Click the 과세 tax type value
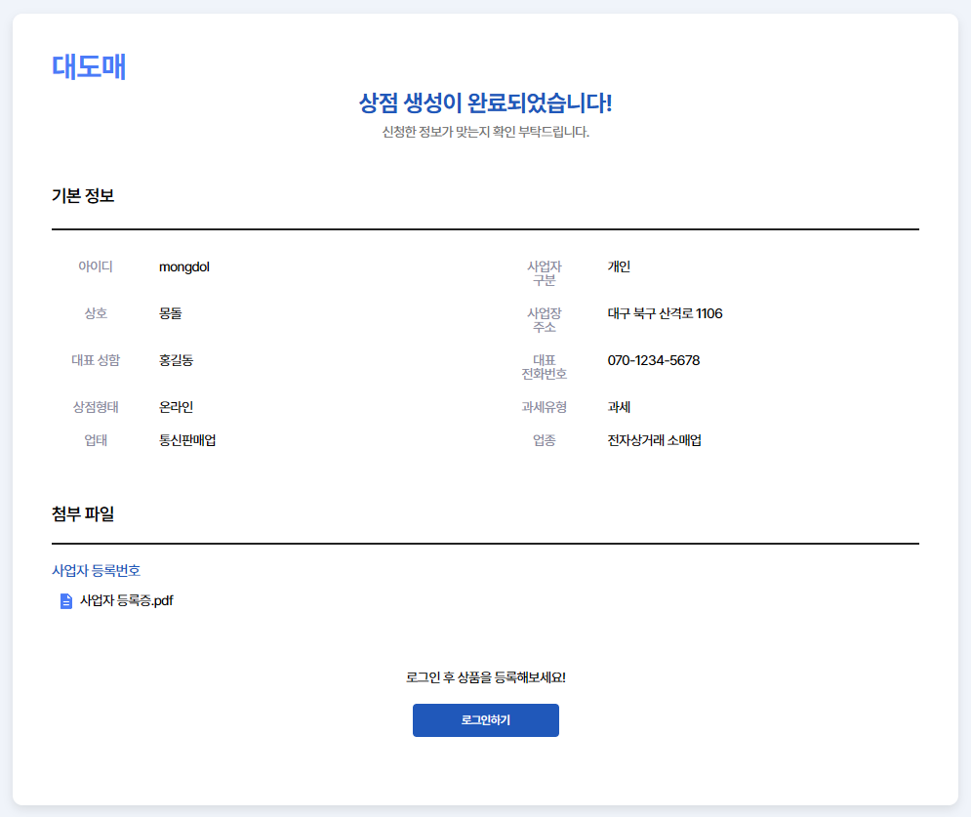The height and width of the screenshot is (817, 971). tap(619, 407)
